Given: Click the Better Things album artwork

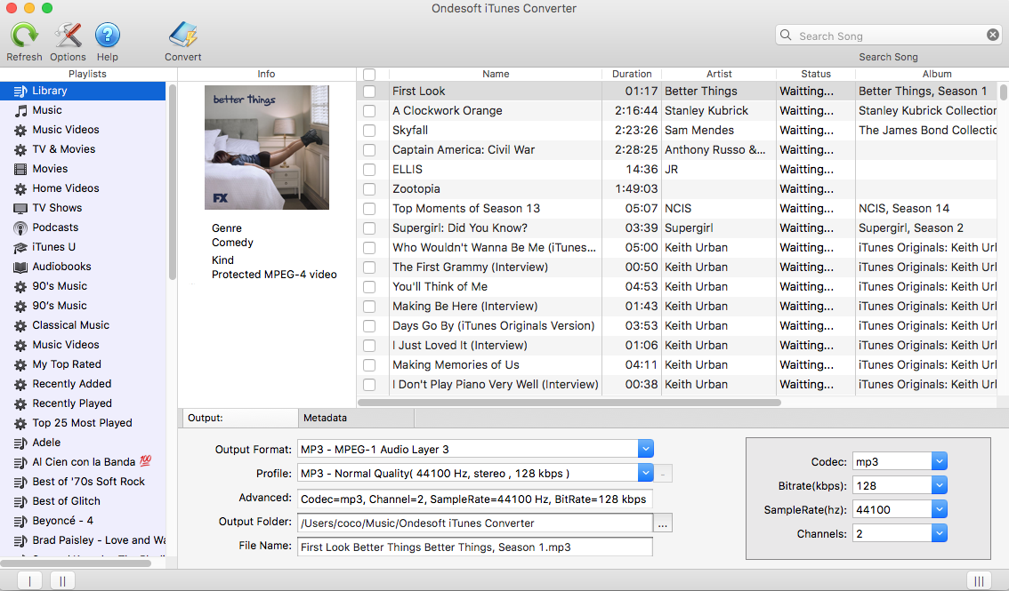Looking at the screenshot, I should click(x=266, y=148).
